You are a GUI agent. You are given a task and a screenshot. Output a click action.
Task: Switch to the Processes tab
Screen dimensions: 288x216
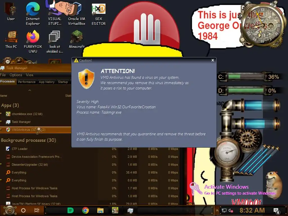pyautogui.click(x=7, y=81)
